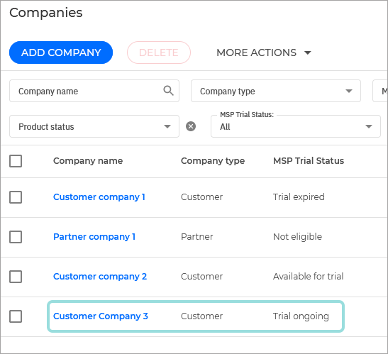Clear the Product status filter with the X icon
The height and width of the screenshot is (354, 388).
pos(191,126)
